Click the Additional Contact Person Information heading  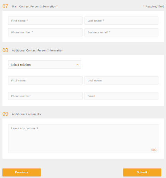pos(37,50)
